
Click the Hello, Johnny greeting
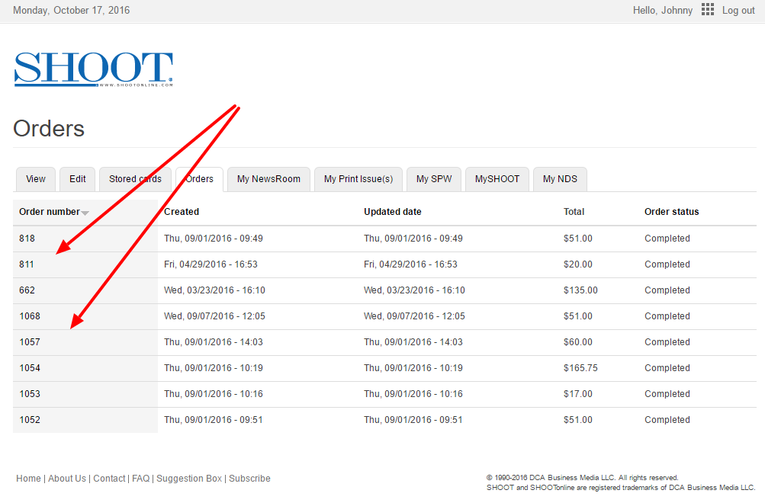point(663,10)
